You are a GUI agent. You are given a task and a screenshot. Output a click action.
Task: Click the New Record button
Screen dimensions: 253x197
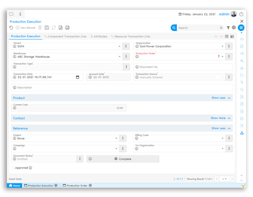[26, 28]
